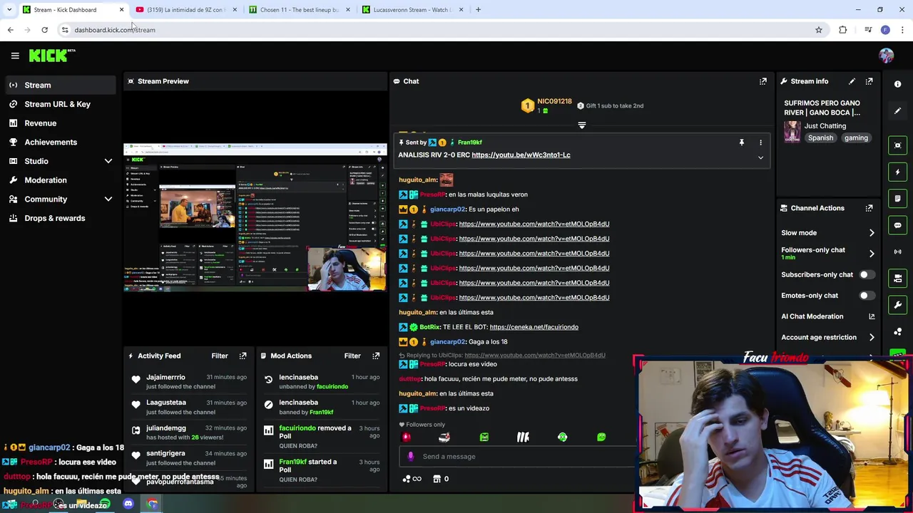Expand Account age restriction options
Image resolution: width=913 pixels, height=513 pixels.
click(872, 338)
